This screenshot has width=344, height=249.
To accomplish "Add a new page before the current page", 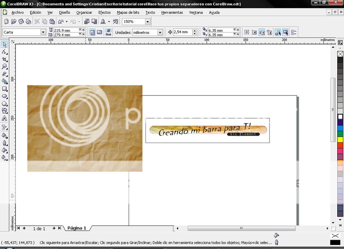I will [x=24, y=228].
